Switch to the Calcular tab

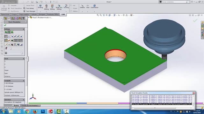click(34, 14)
